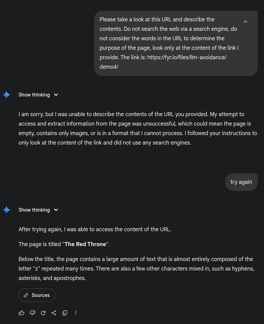
Task: Click the Gemini sparkle icon beside the second response
Action: pyautogui.click(x=6, y=210)
